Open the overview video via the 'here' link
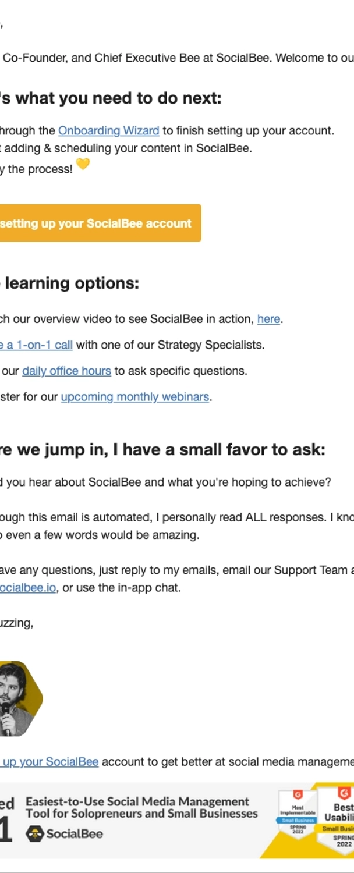Image resolution: width=354 pixels, height=873 pixels. click(268, 319)
